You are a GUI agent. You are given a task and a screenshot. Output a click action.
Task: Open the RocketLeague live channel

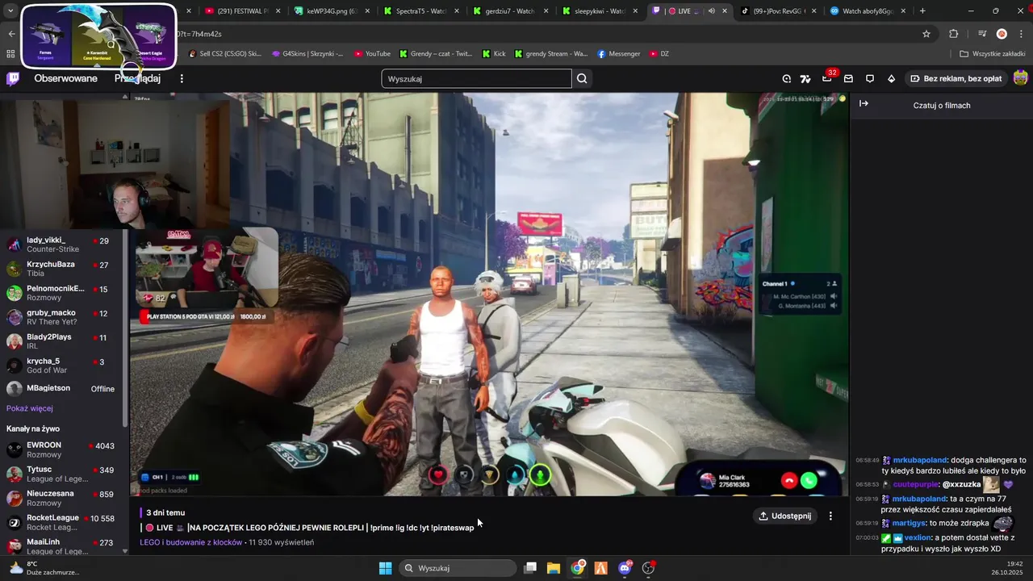[x=61, y=522]
